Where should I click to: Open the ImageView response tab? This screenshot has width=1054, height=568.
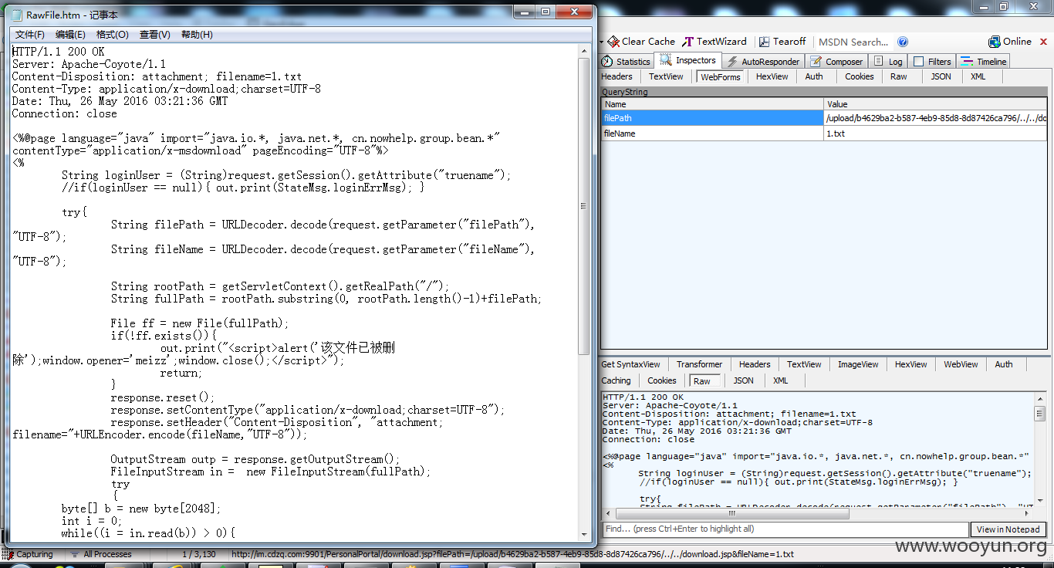(858, 364)
